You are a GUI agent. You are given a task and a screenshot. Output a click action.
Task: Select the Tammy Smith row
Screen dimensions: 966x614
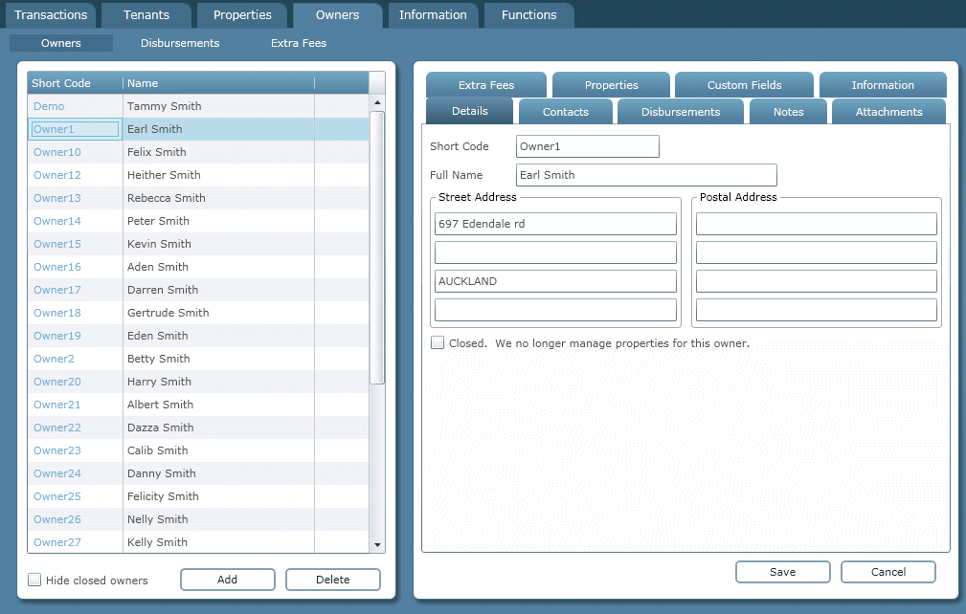coord(198,106)
